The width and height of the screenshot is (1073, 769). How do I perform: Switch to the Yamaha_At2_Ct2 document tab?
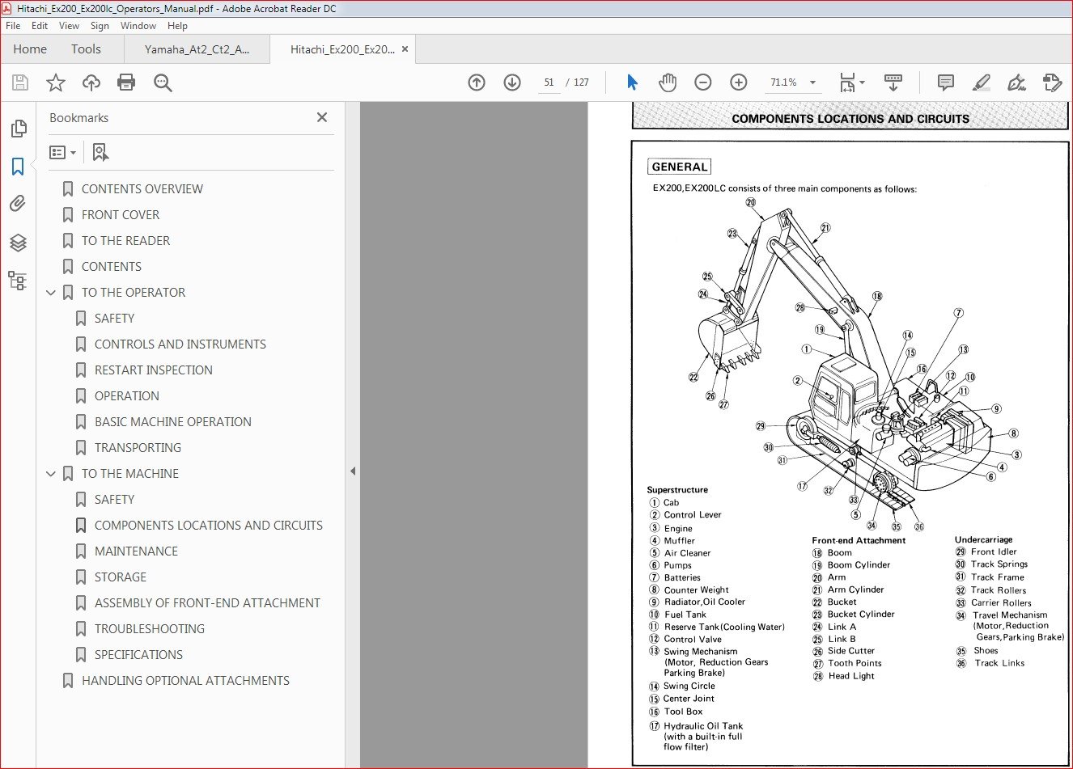point(197,49)
